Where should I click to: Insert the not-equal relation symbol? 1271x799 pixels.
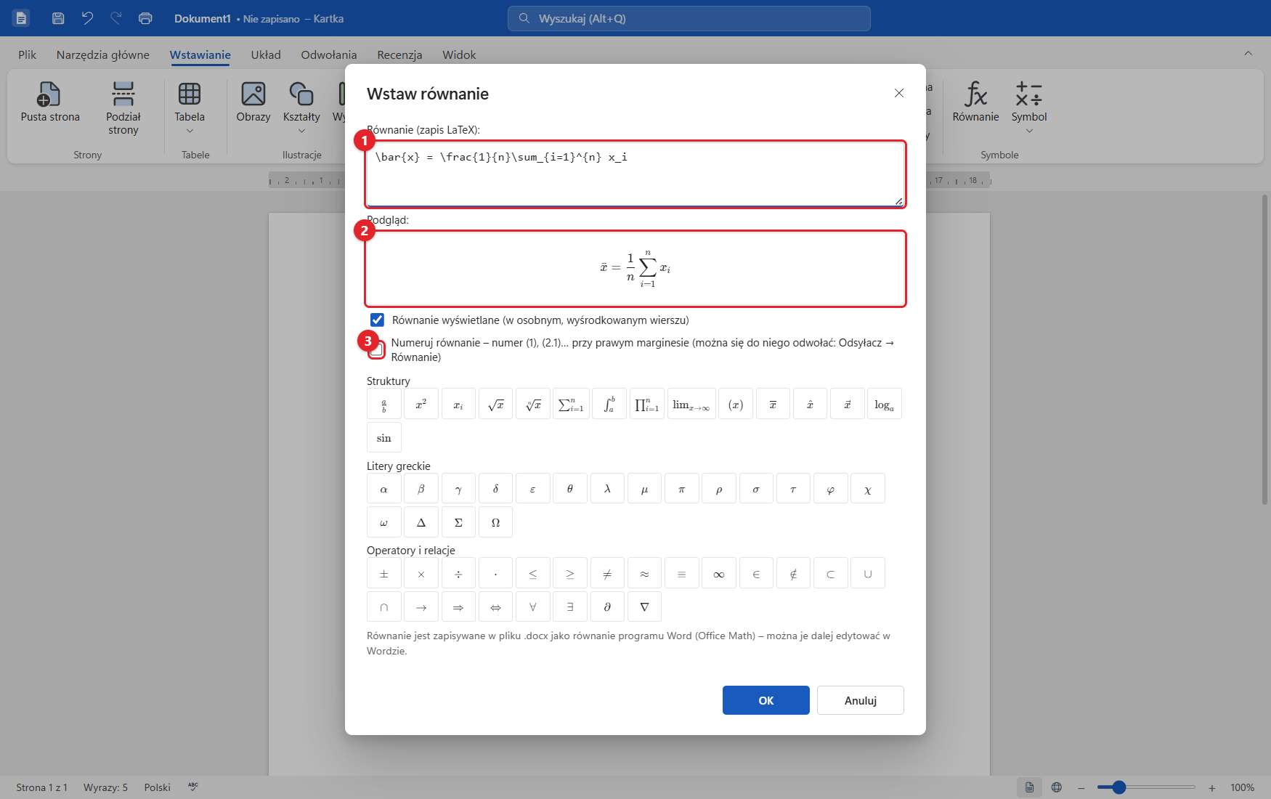(x=608, y=573)
